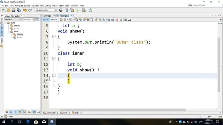Open an existing project via toolbar icon
Viewport: 223px width, 125px height.
(x=14, y=10)
